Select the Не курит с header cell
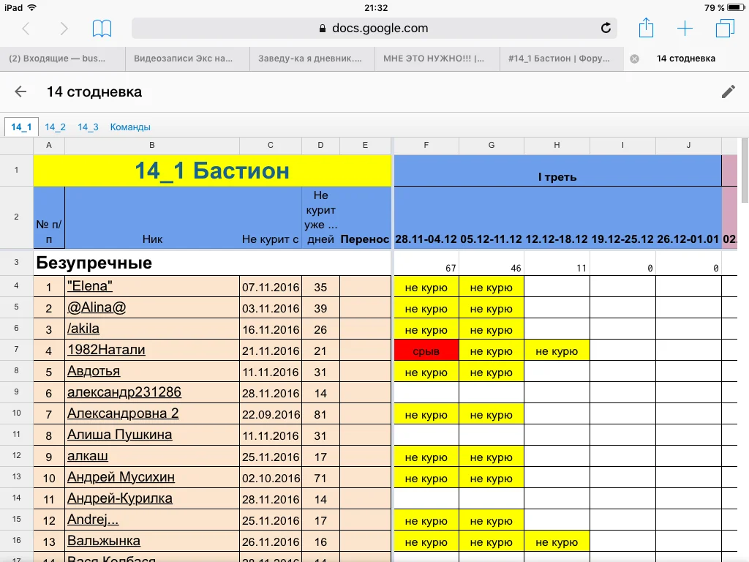 pos(271,217)
